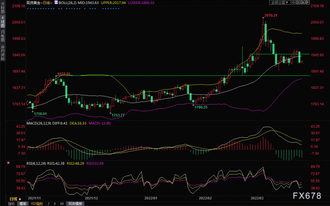Toggle the B indicator button
Viewport: 330px width, 206px height.
point(55,204)
